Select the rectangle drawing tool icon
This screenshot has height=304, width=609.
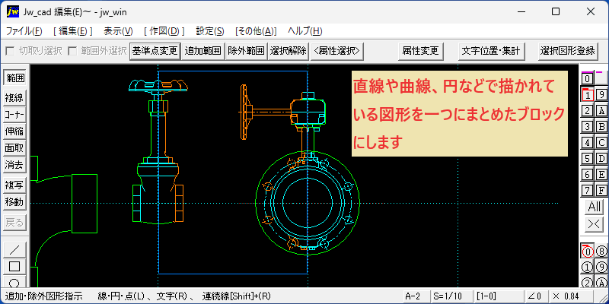[14, 267]
